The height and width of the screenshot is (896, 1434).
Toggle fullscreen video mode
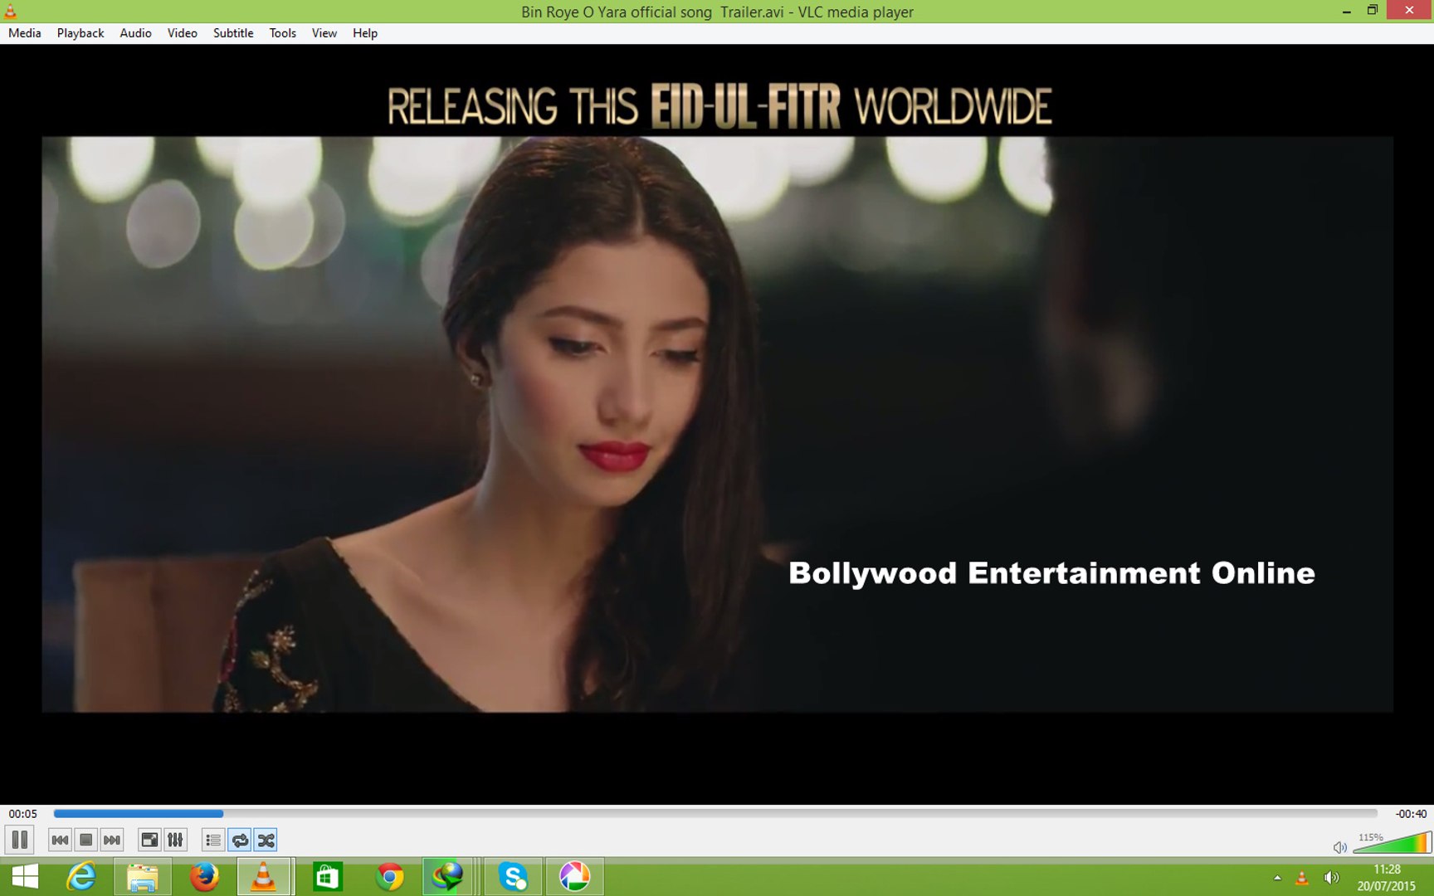point(149,840)
